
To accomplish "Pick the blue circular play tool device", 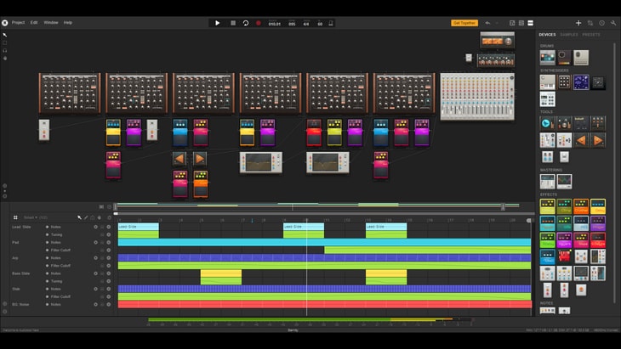I will point(547,123).
